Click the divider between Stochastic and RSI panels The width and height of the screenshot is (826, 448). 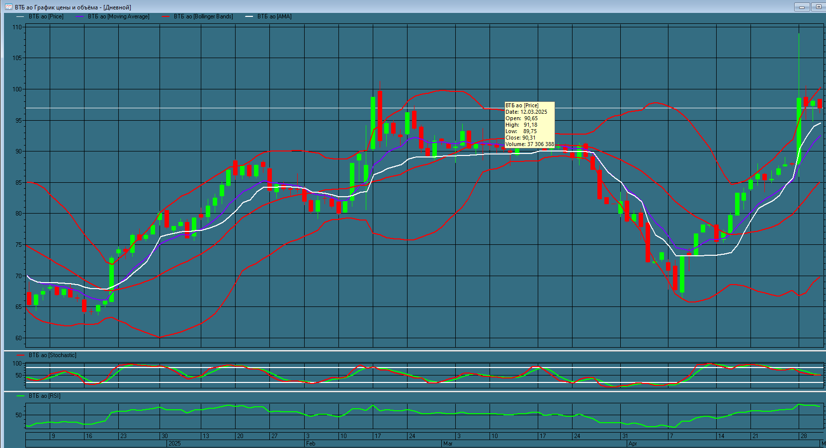(x=413, y=391)
